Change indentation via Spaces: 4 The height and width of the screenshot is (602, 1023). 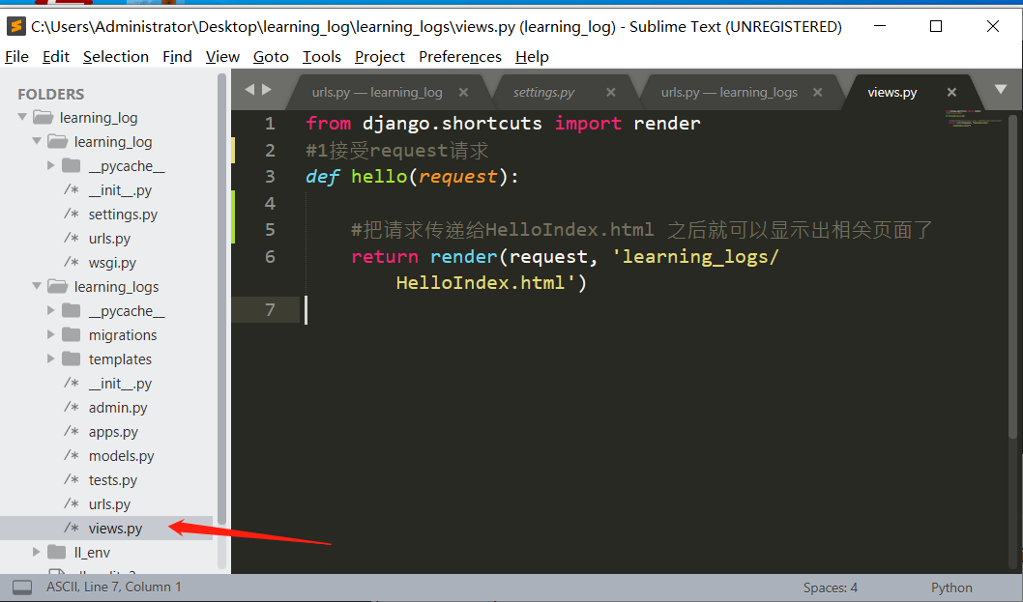[x=830, y=588]
